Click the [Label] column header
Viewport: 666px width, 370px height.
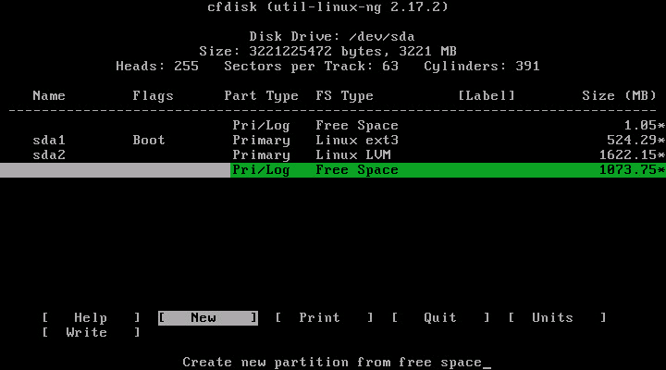[x=486, y=95]
